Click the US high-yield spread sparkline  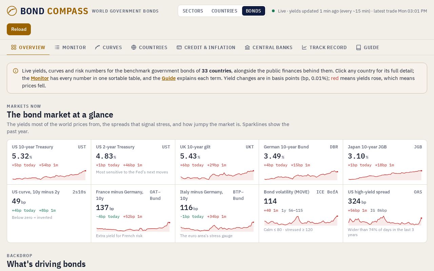pyautogui.click(x=385, y=220)
